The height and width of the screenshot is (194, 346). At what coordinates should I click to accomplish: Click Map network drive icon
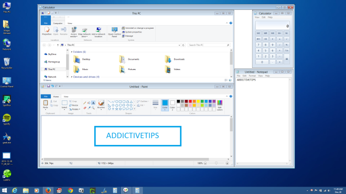84,32
